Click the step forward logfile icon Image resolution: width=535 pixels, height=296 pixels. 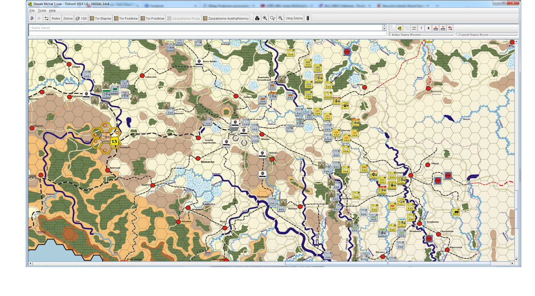tap(39, 18)
